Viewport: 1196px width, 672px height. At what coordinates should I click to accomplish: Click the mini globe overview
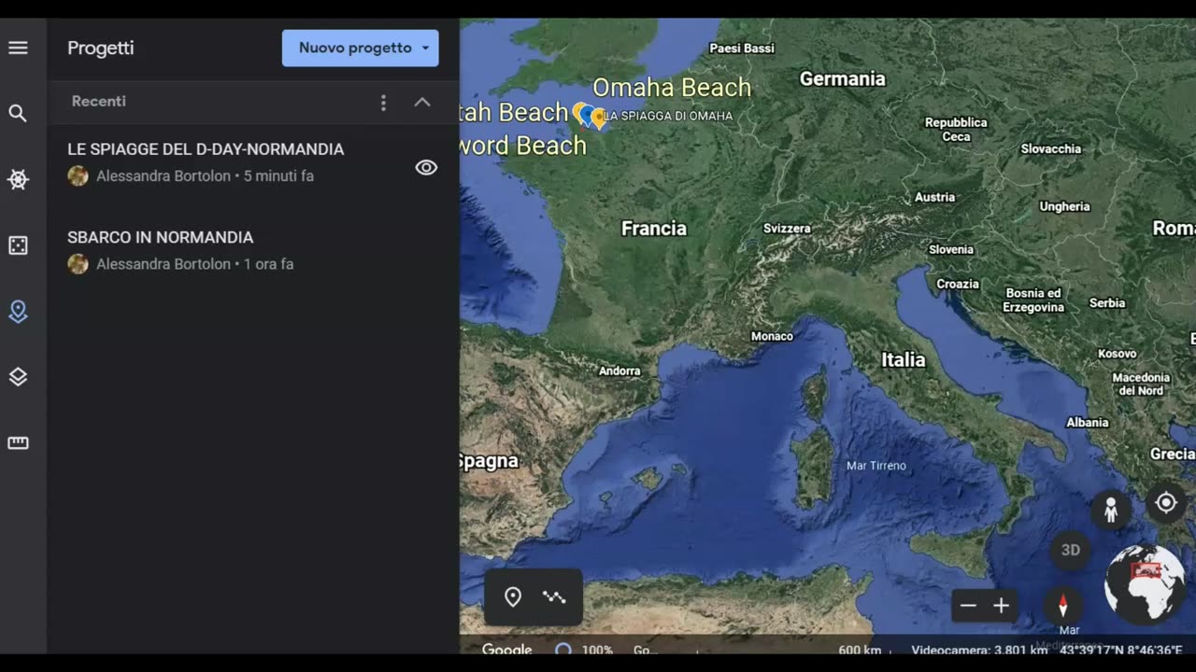point(1145,584)
